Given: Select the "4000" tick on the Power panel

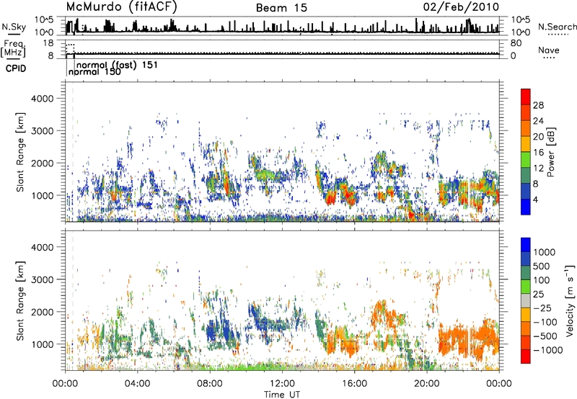Looking at the screenshot, I should 42,99.
